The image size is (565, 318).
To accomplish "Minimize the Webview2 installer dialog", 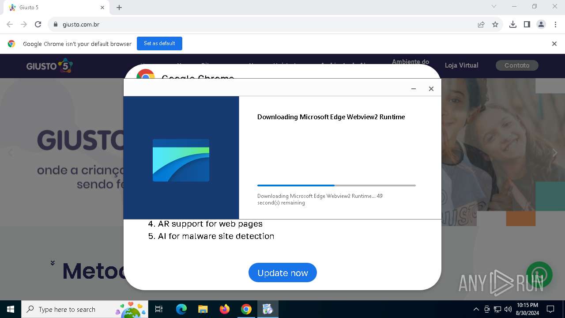I will tap(414, 89).
